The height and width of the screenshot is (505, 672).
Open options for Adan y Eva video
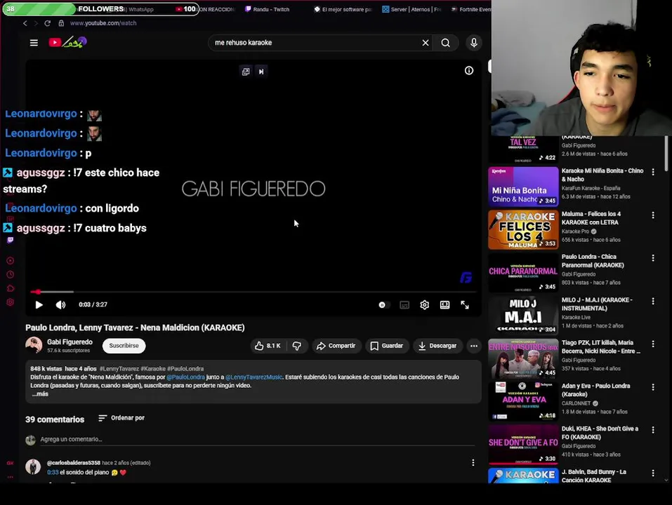pos(653,387)
